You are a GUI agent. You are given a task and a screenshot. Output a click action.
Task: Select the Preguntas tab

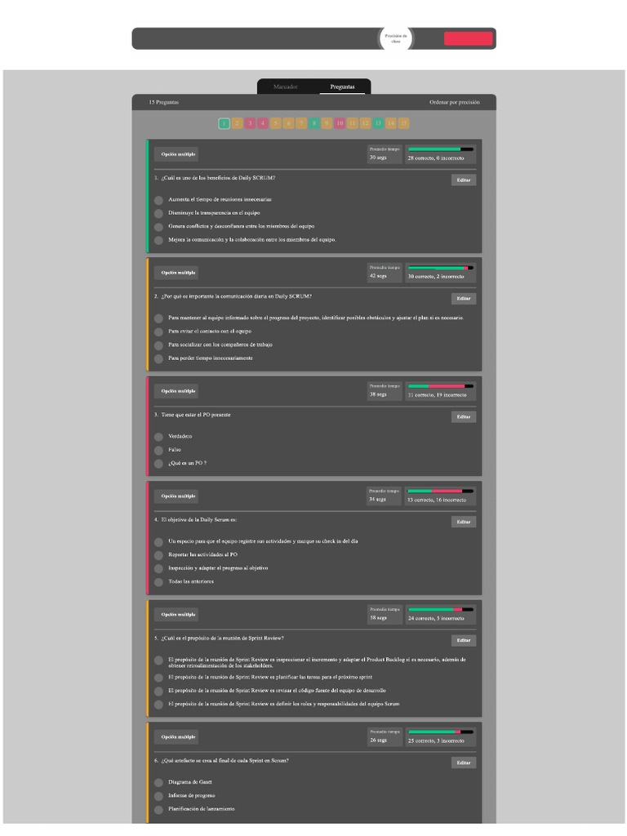(342, 87)
